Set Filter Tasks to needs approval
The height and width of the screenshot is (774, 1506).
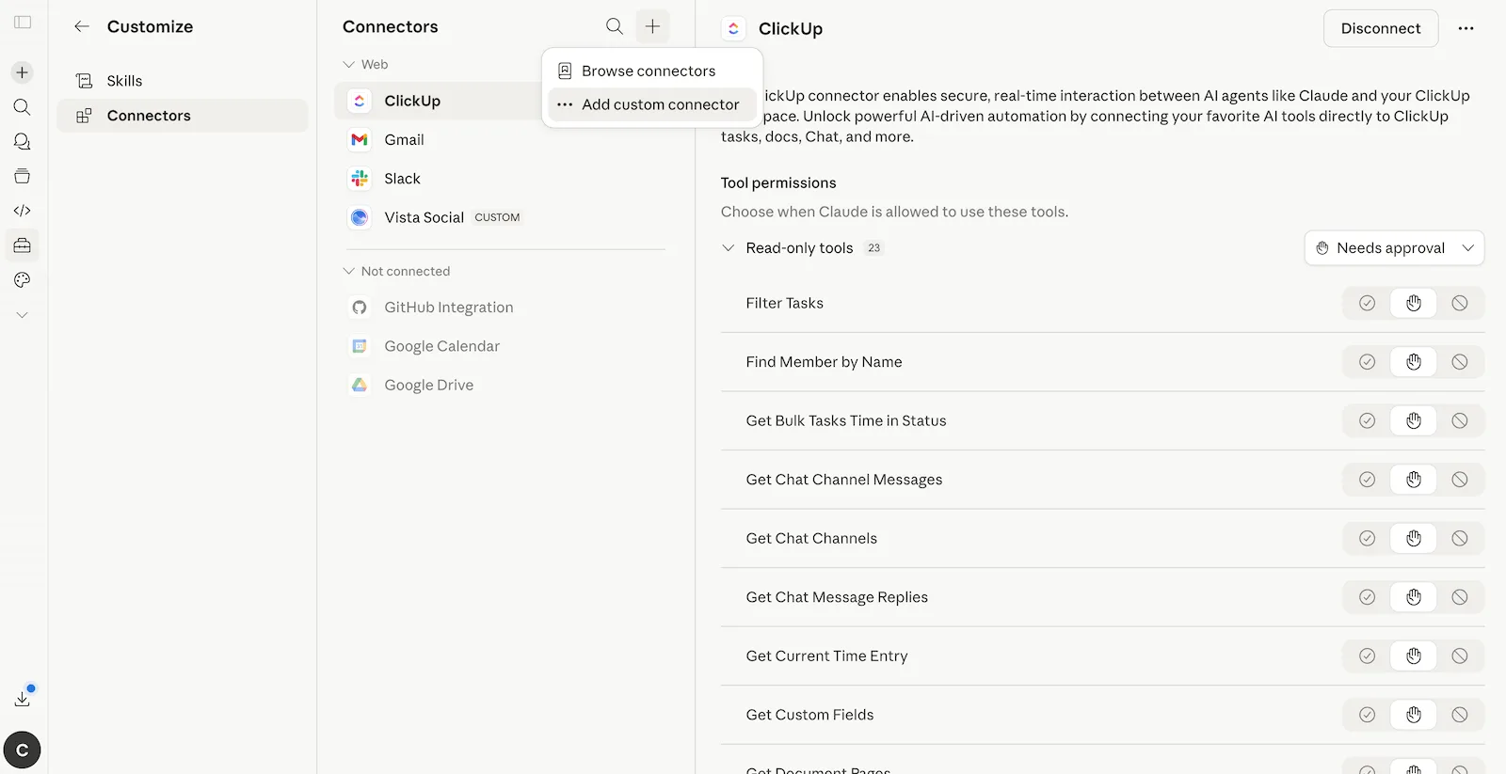[1413, 303]
